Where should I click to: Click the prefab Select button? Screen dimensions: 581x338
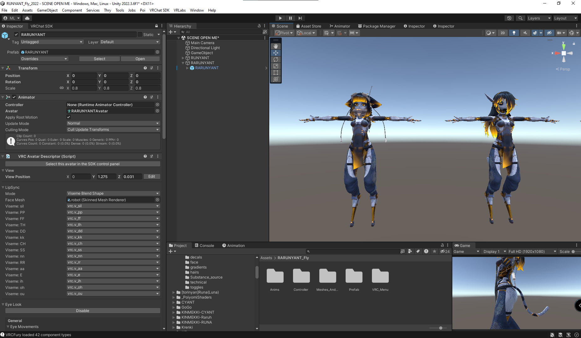(x=100, y=59)
